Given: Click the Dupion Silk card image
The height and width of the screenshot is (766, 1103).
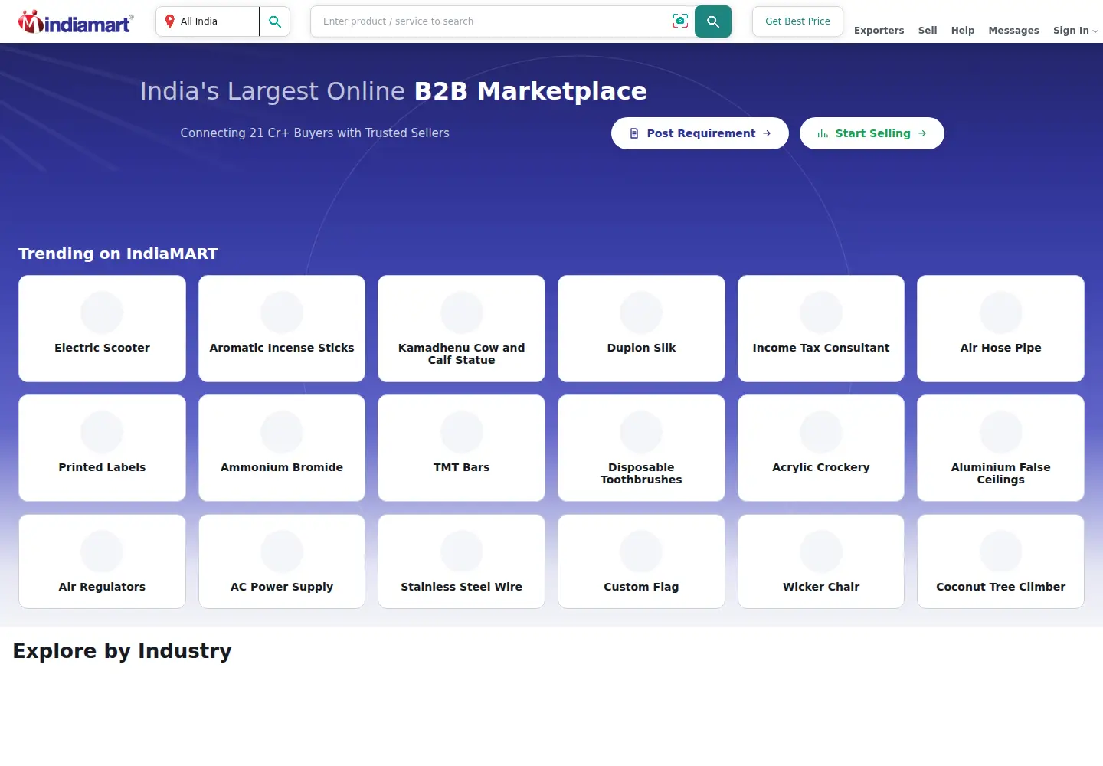Looking at the screenshot, I should tap(641, 313).
